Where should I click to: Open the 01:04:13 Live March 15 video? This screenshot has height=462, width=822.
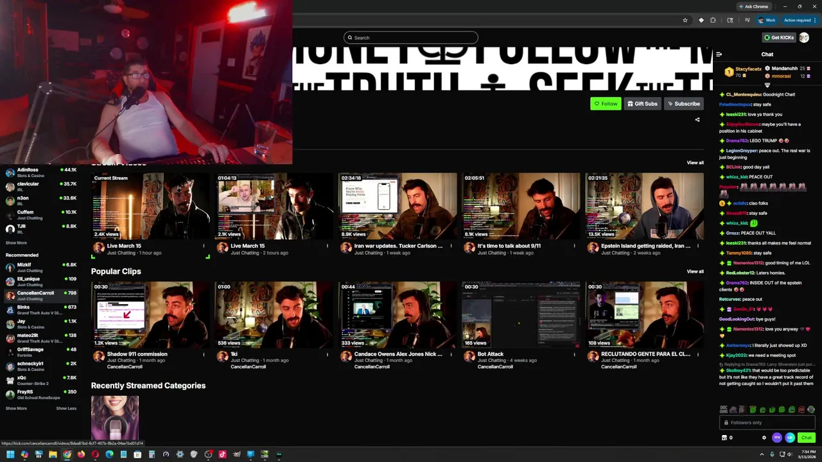[274, 206]
